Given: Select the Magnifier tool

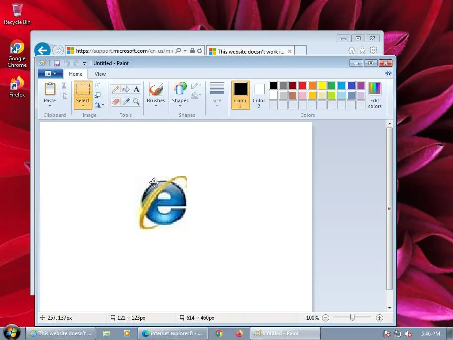Looking at the screenshot, I should pyautogui.click(x=136, y=101).
